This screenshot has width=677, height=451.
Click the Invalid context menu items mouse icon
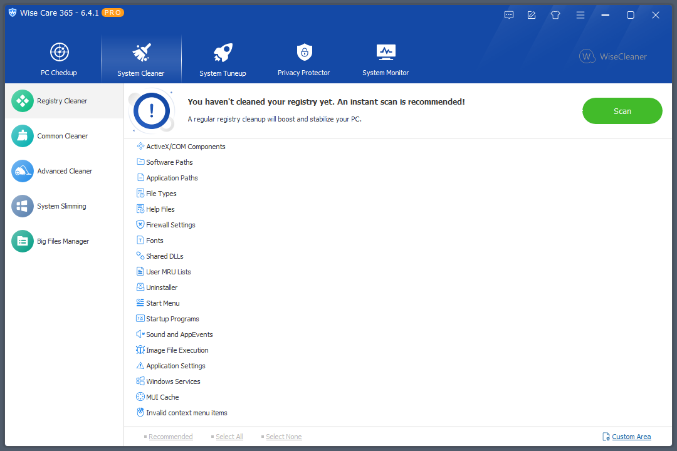coord(140,413)
